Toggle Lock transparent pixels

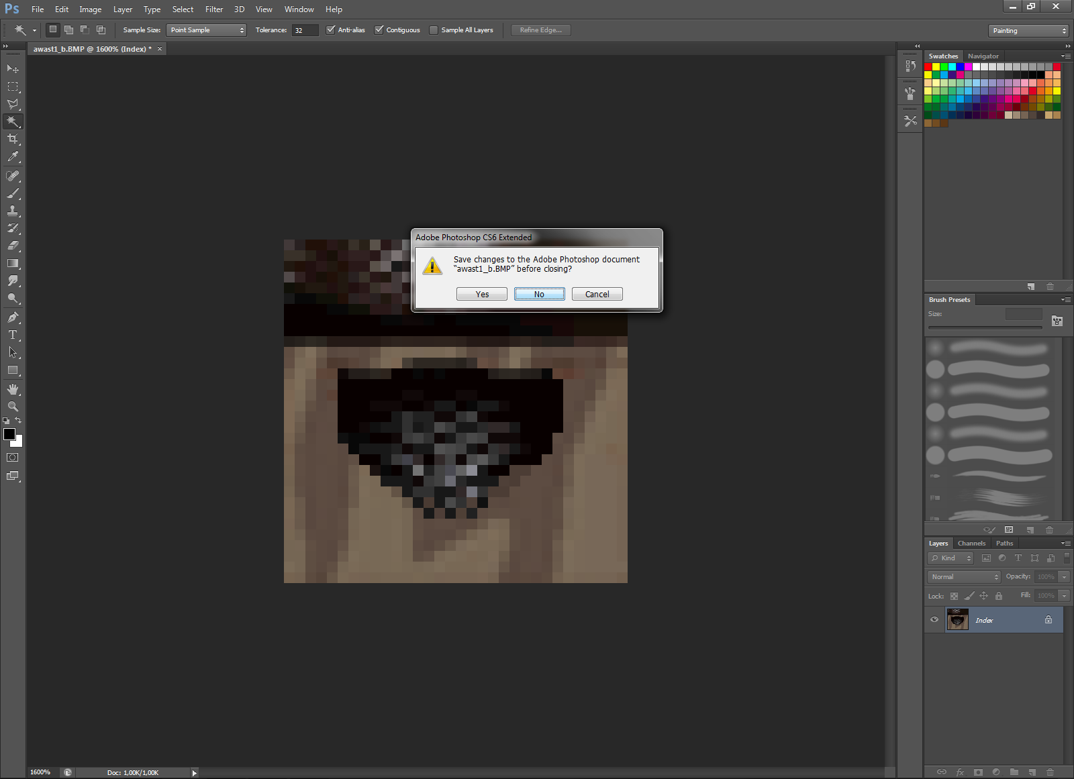pyautogui.click(x=954, y=596)
